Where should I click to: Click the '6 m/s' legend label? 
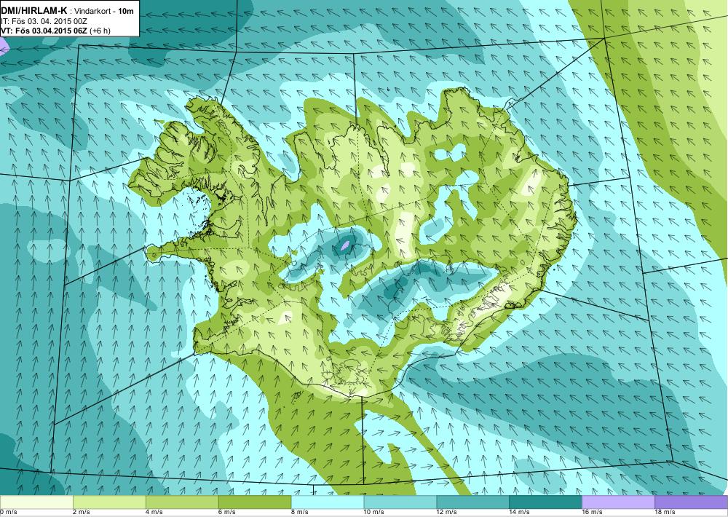pos(227,513)
